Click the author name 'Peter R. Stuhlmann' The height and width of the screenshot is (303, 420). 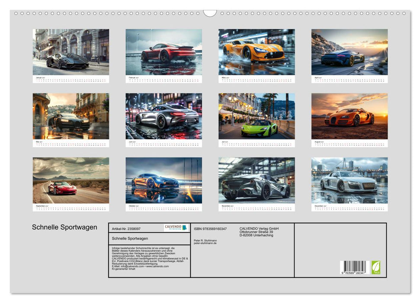tap(205, 241)
